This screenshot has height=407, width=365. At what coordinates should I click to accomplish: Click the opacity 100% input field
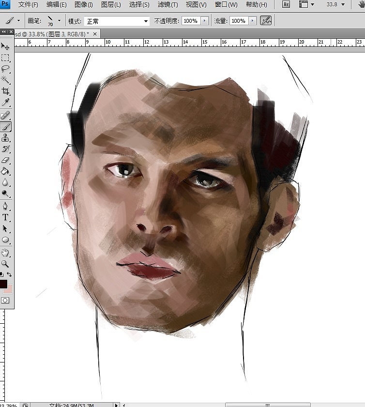(191, 21)
